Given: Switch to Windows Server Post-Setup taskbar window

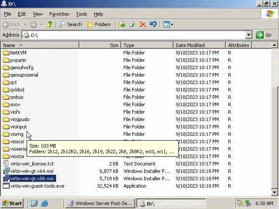Looking at the screenshot, I should point(100,203).
